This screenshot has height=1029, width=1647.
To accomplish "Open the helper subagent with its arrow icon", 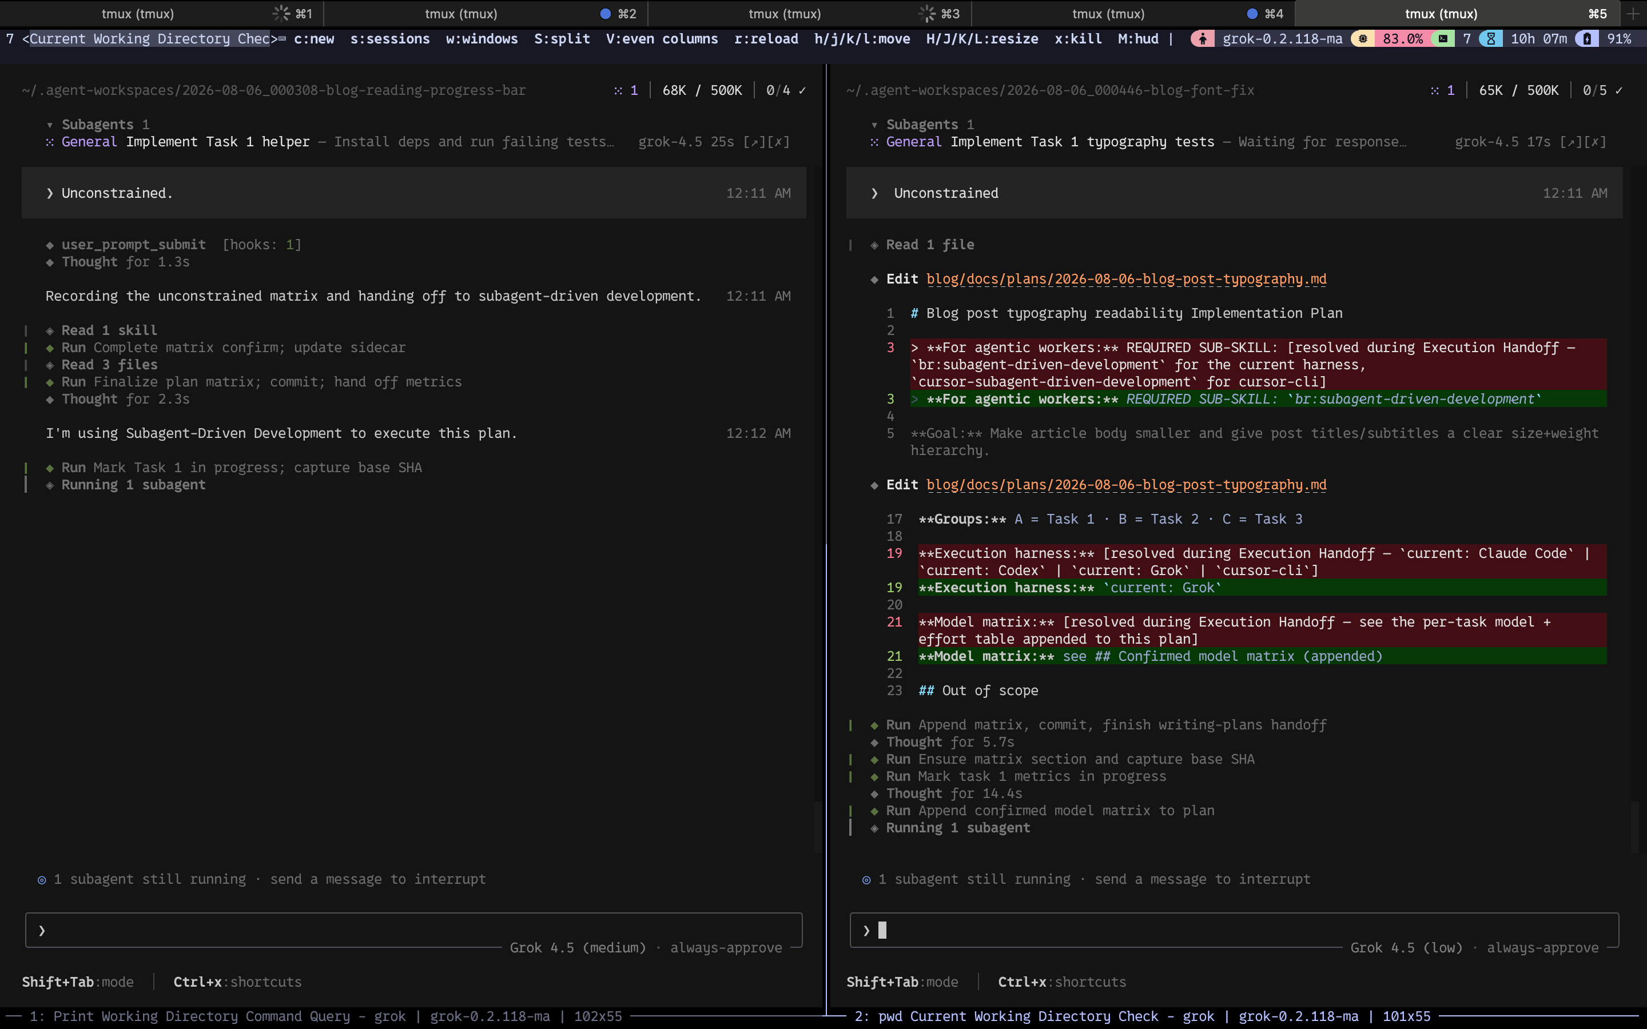I will (755, 142).
